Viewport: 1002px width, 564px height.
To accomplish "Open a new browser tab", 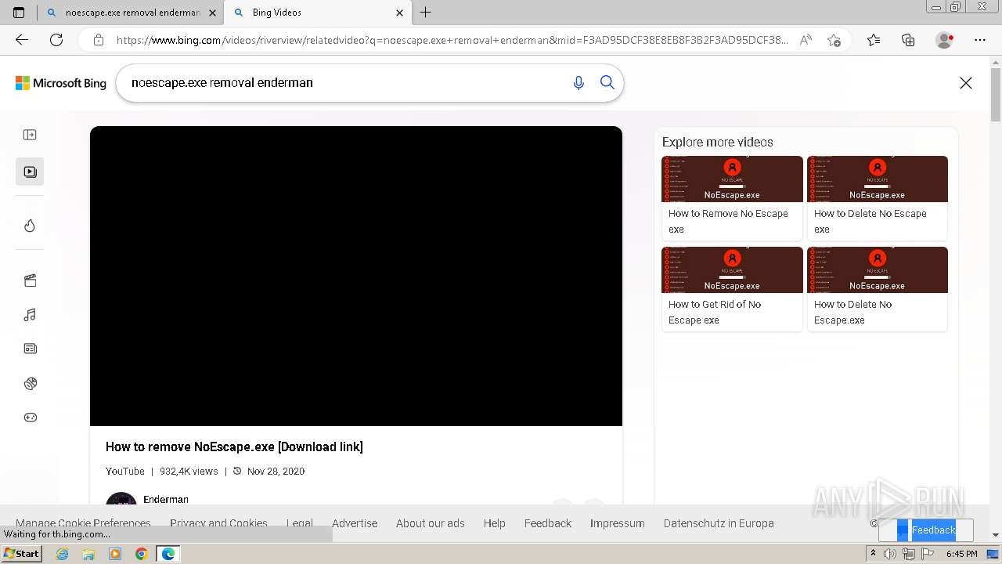I will click(x=426, y=13).
